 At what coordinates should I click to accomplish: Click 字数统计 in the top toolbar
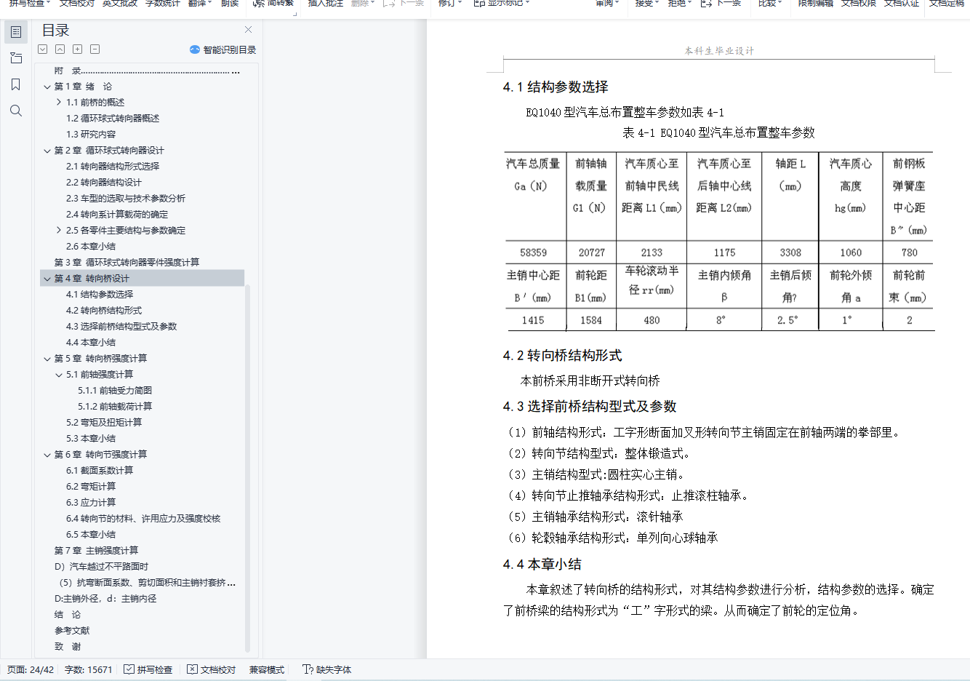162,4
